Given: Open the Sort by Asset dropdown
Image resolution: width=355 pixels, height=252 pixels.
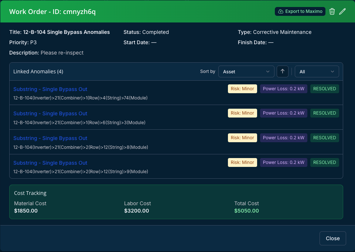Looking at the screenshot, I should point(246,71).
